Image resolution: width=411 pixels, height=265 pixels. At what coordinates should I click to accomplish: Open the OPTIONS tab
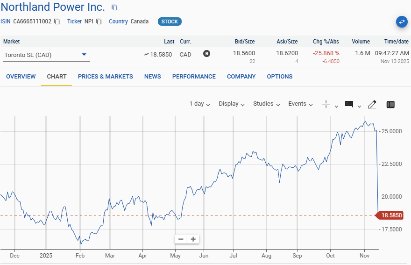(280, 77)
